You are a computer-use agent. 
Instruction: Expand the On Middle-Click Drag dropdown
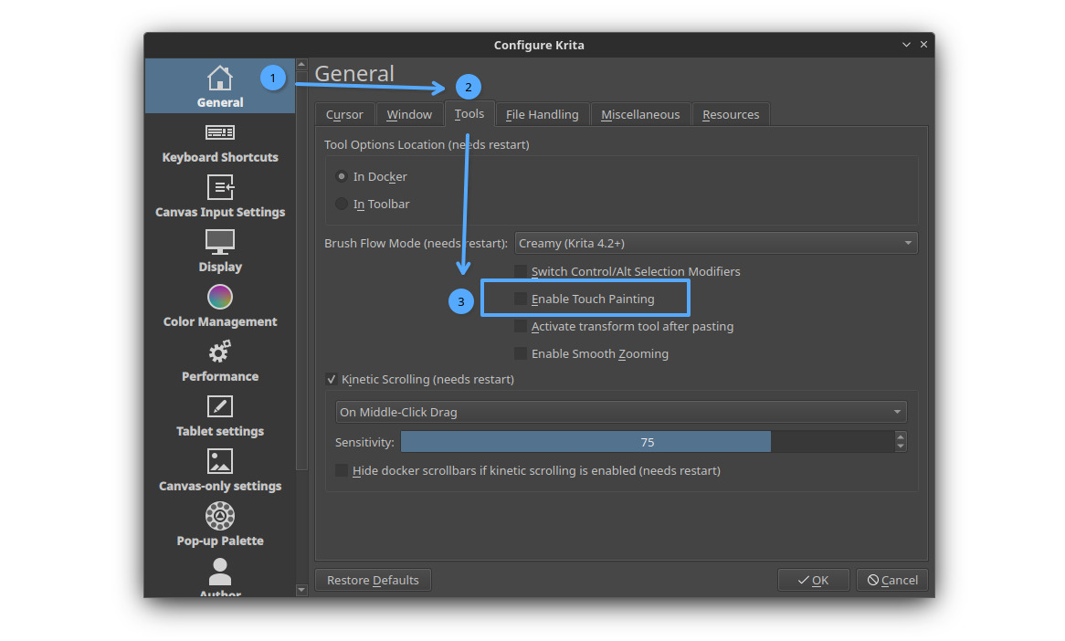point(620,412)
